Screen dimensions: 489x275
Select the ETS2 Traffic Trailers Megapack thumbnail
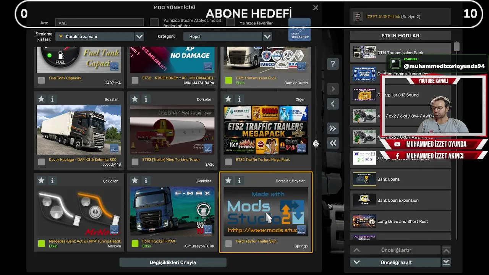pyautogui.click(x=266, y=130)
